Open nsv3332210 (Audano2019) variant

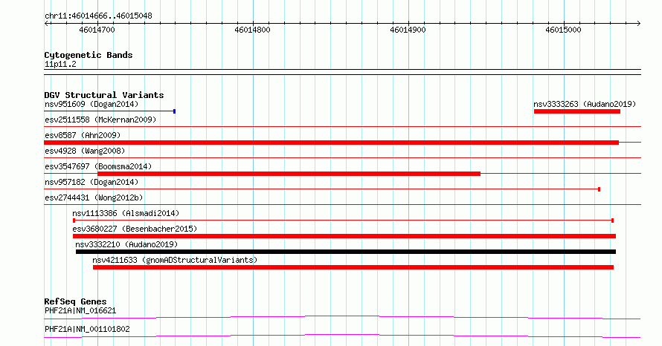coord(126,244)
